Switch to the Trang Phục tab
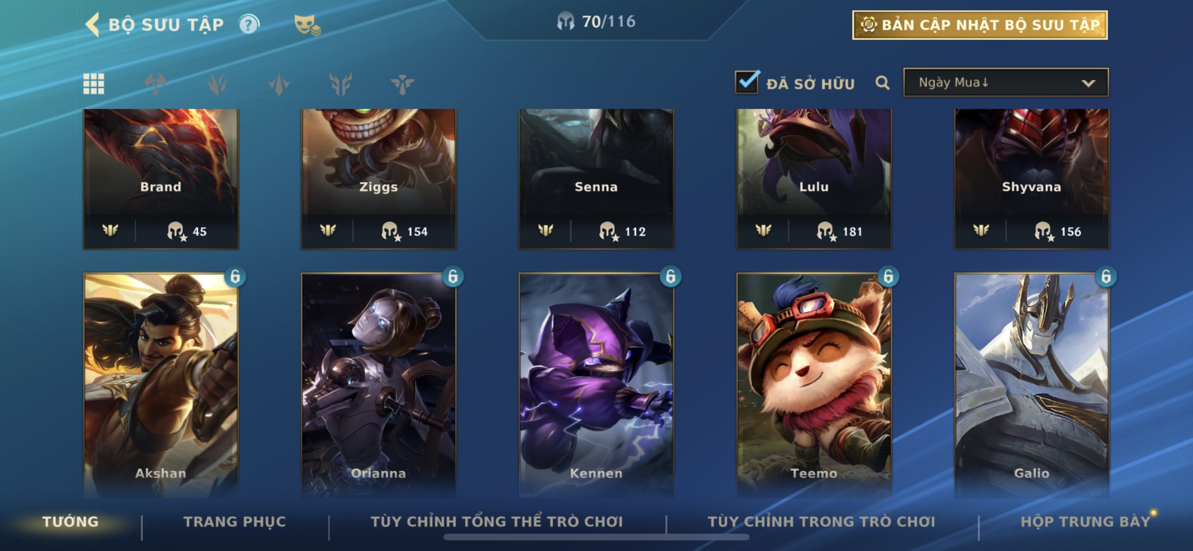This screenshot has width=1193, height=551. [x=235, y=522]
